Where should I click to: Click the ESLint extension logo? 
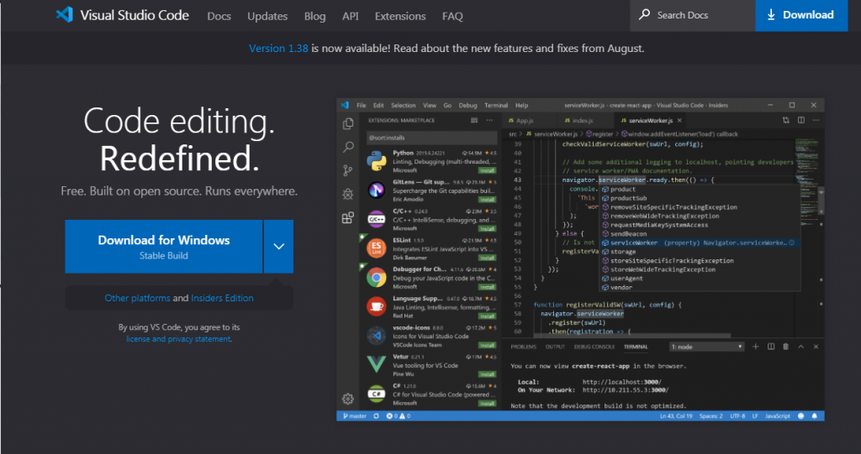377,248
